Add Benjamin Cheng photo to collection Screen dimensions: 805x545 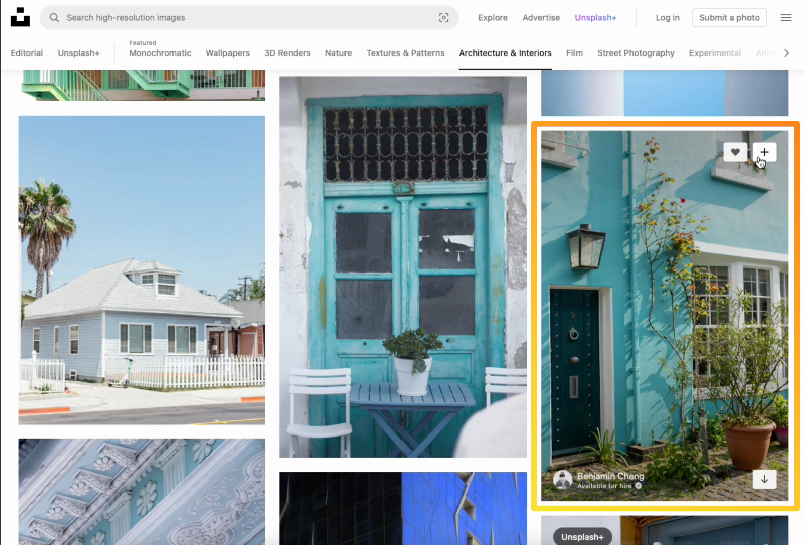(x=764, y=152)
